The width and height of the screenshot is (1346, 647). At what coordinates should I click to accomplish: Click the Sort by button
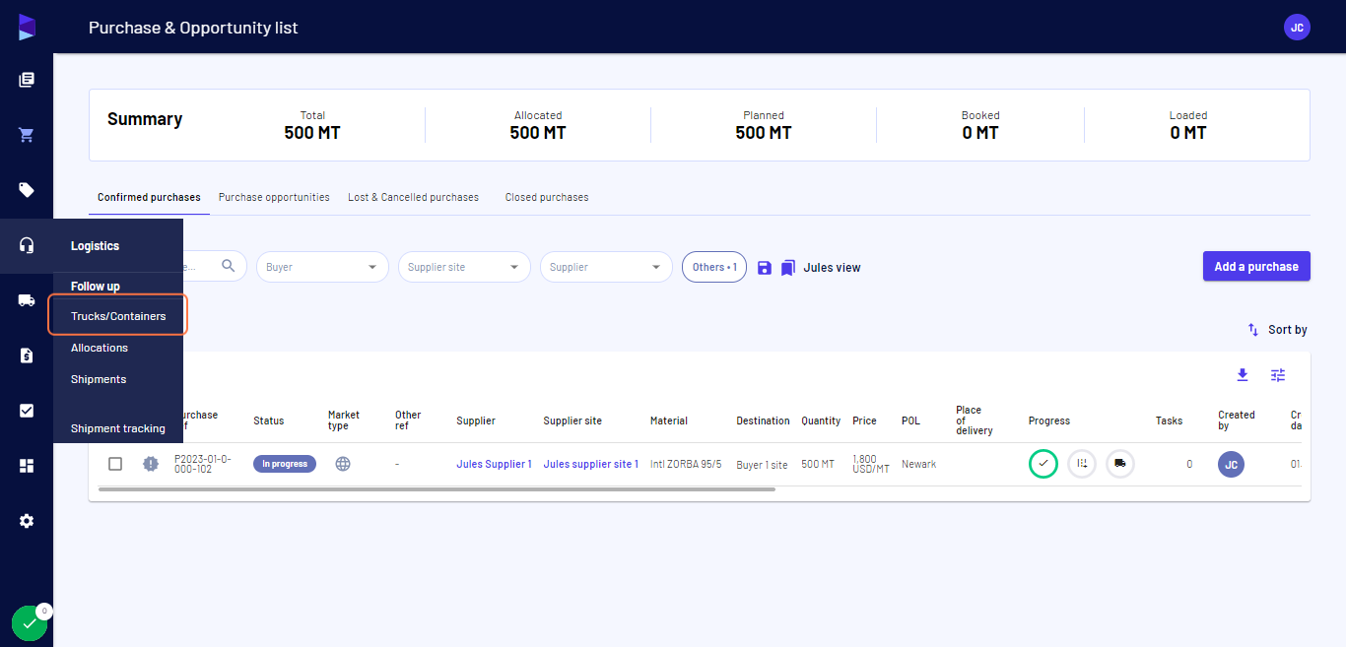[x=1277, y=330]
